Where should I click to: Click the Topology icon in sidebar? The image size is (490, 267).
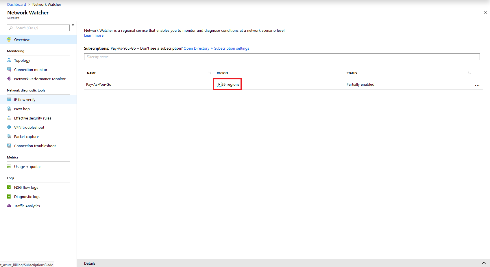9,60
